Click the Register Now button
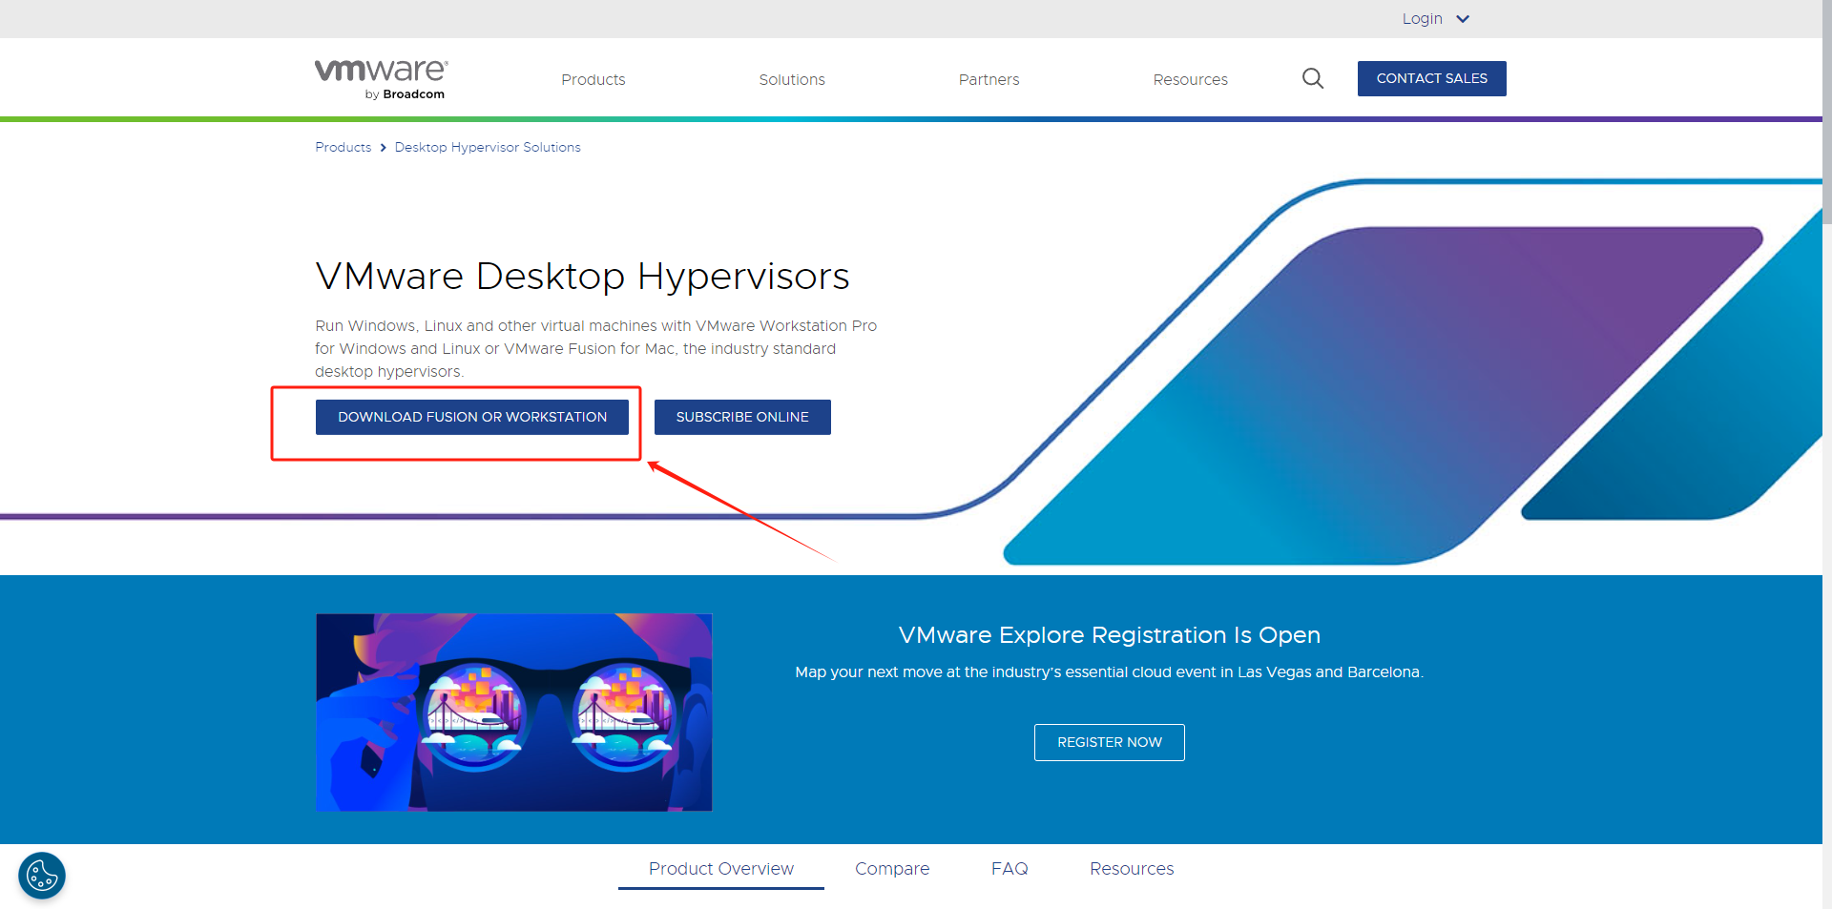 click(1110, 742)
